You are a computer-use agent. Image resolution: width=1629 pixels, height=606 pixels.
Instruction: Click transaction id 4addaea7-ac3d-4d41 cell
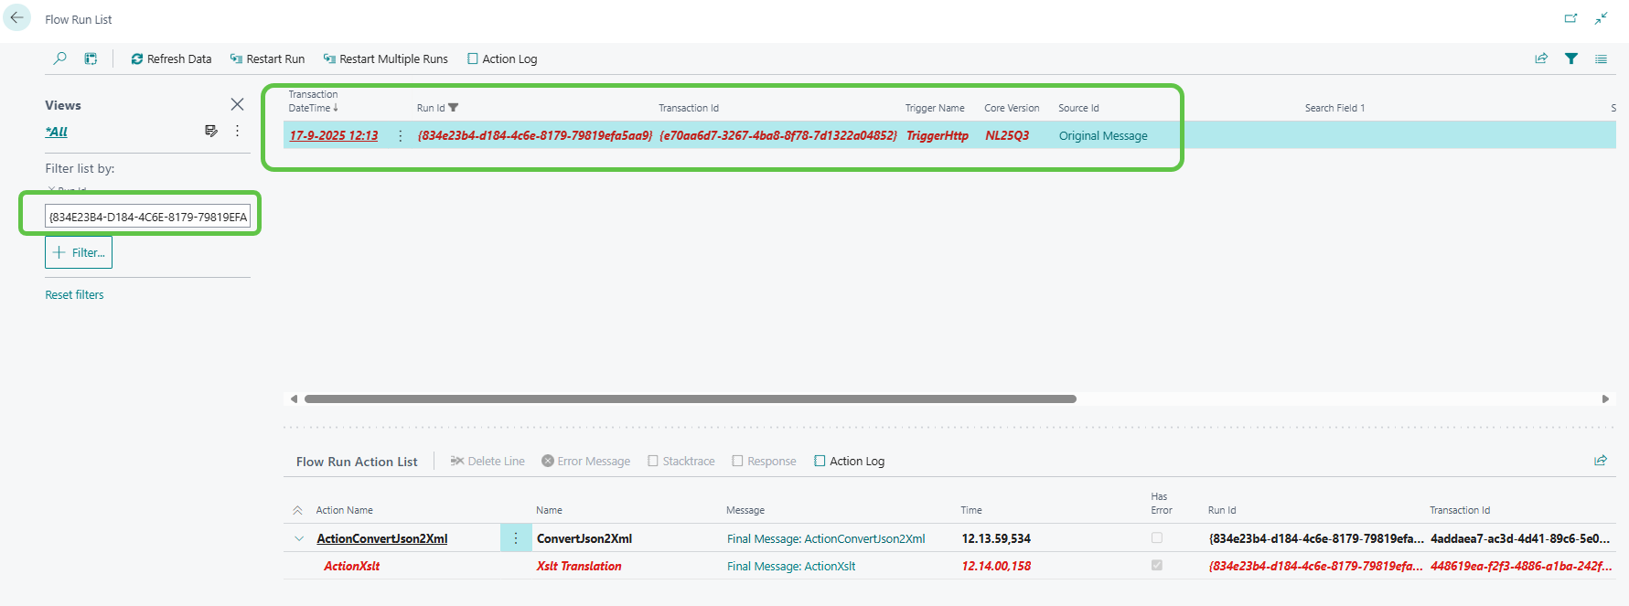pos(1520,538)
